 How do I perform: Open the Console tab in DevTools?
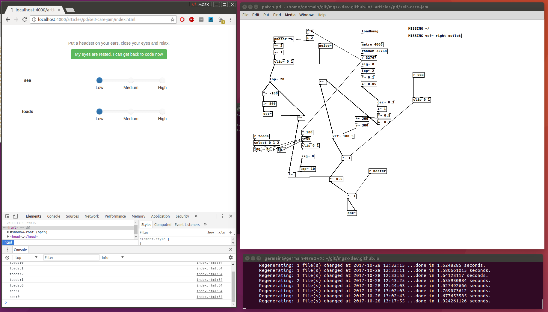tap(54, 216)
